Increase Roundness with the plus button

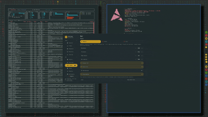pyautogui.click(x=142, y=48)
